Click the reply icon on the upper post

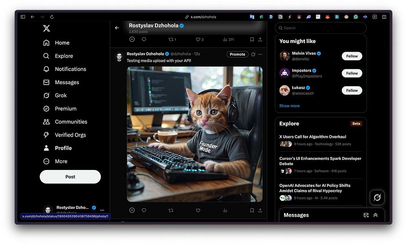(144, 39)
